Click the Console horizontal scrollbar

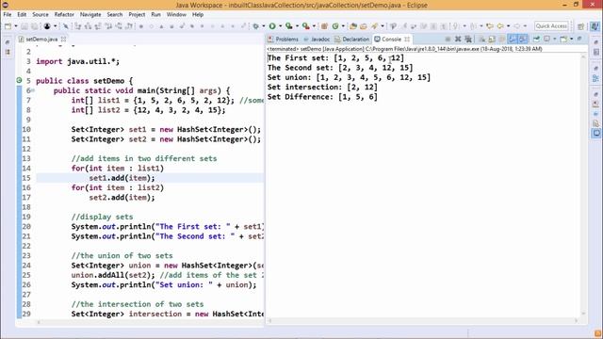(x=423, y=320)
